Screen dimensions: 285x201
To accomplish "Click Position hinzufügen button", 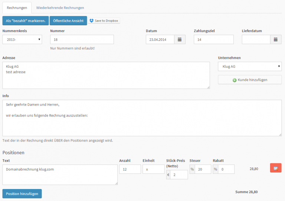I will click(22, 194).
